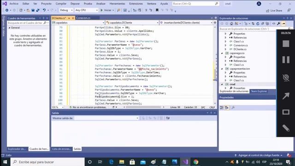Screen dimensions: 295x166
Task: Open the Mostrar salida de dropdown
Action: [x=106, y=118]
